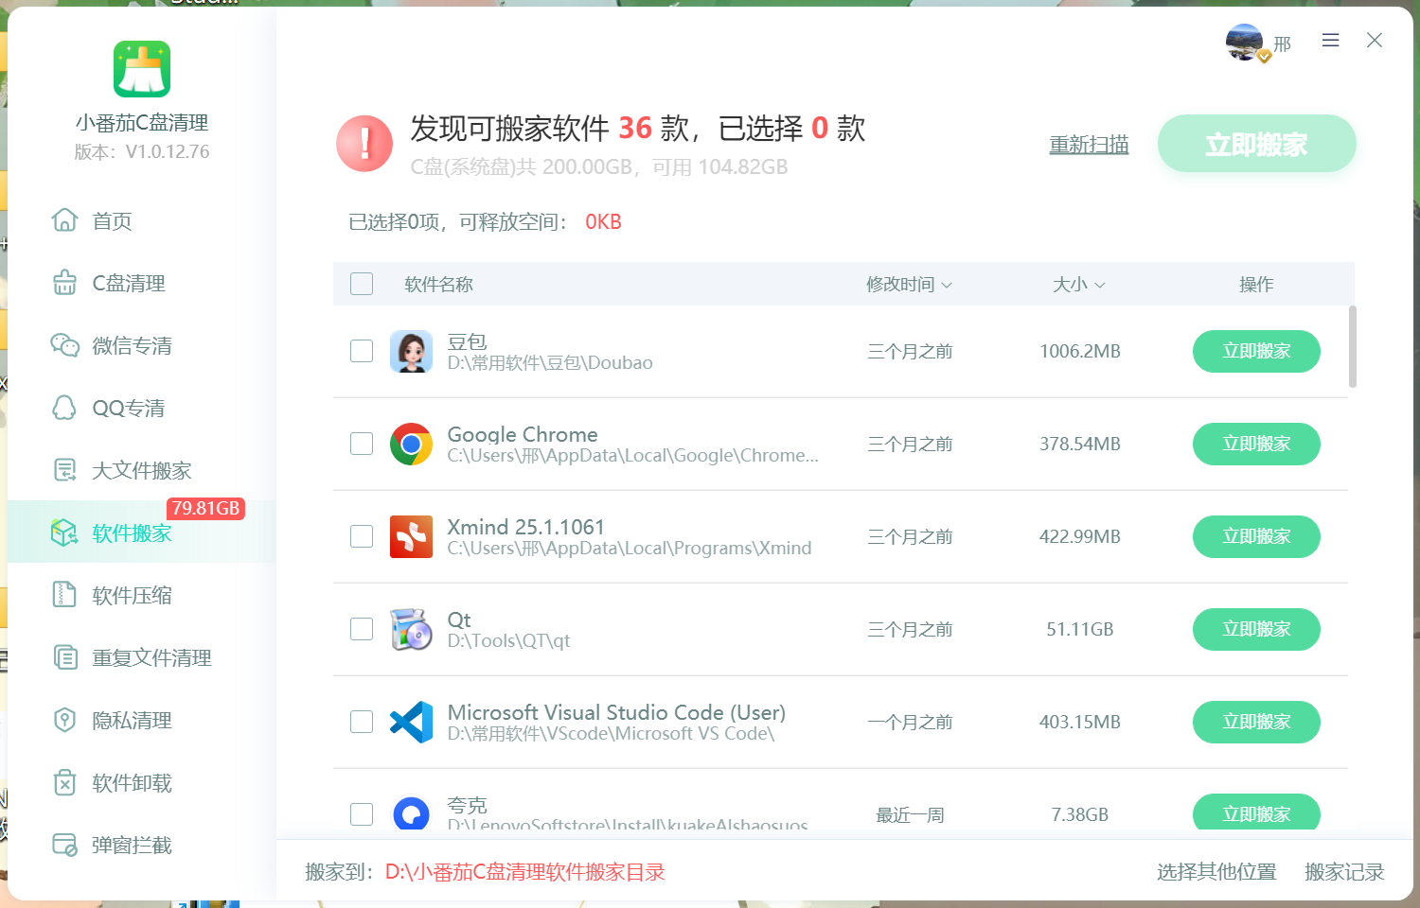Click the software list vertical scrollbar

click(x=1353, y=346)
